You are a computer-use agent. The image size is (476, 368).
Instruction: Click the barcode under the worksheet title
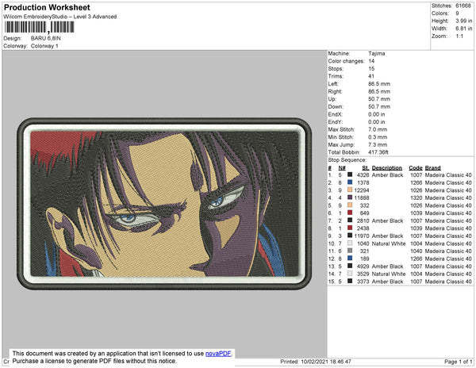(39, 27)
